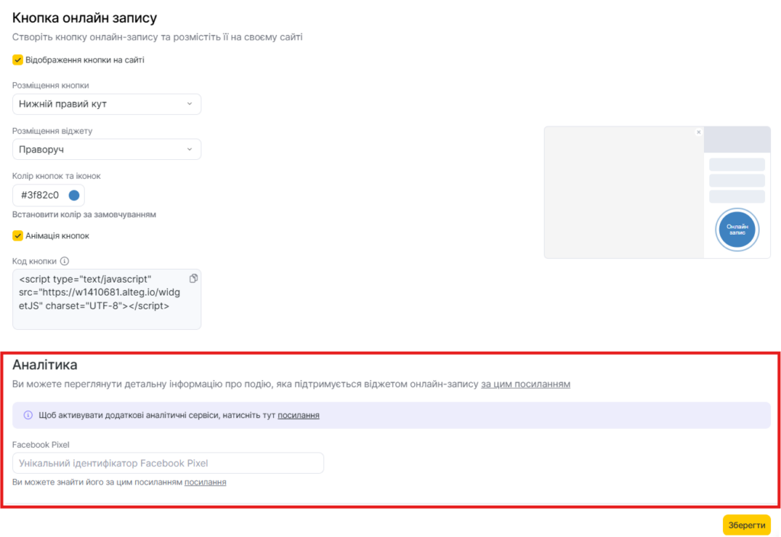Click round Онлайн запис preview button

point(737,229)
